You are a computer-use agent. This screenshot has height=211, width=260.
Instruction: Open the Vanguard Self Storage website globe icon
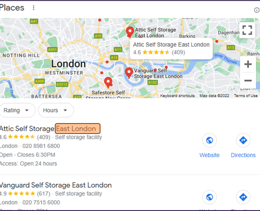coord(209,197)
